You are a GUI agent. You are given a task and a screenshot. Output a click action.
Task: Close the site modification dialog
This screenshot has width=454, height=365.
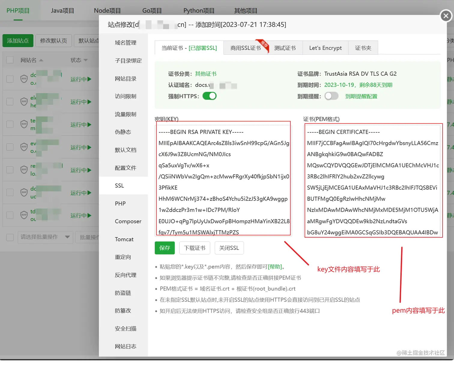tap(446, 16)
